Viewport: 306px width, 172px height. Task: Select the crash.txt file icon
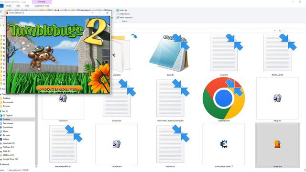point(224,53)
